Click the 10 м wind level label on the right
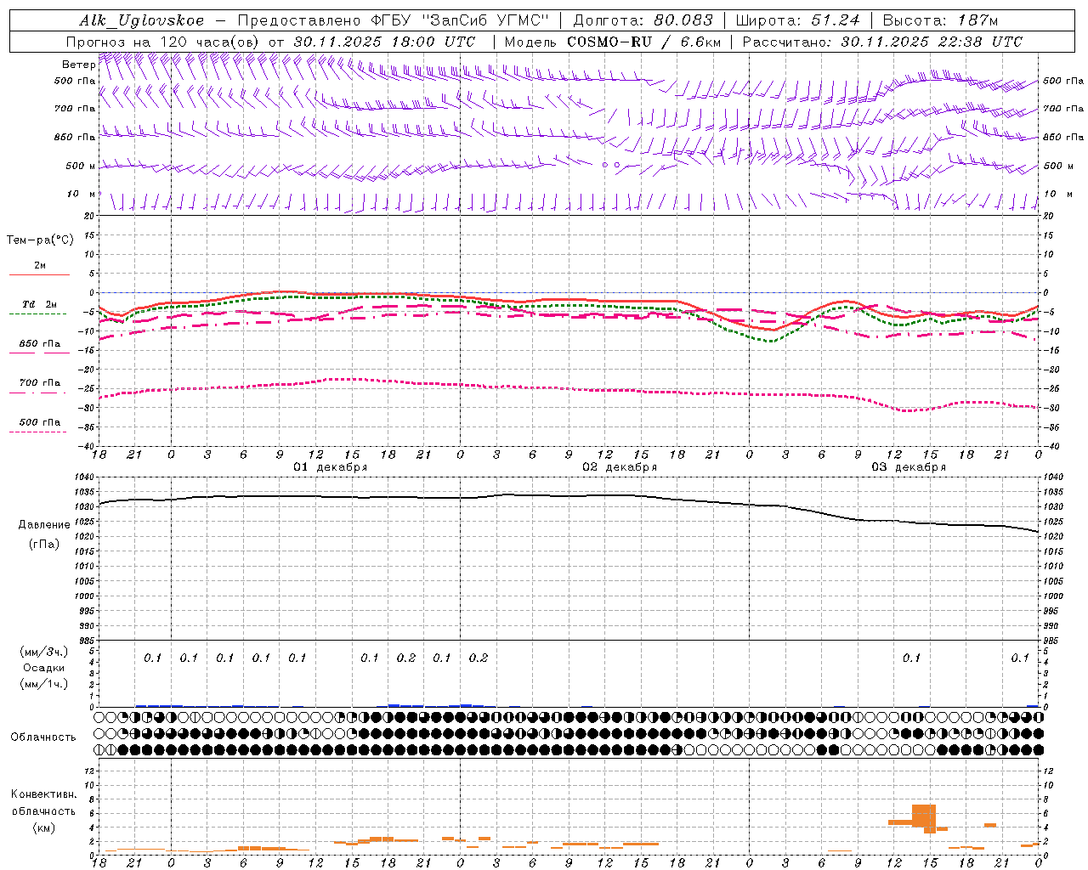1088x870 pixels. click(x=1058, y=194)
